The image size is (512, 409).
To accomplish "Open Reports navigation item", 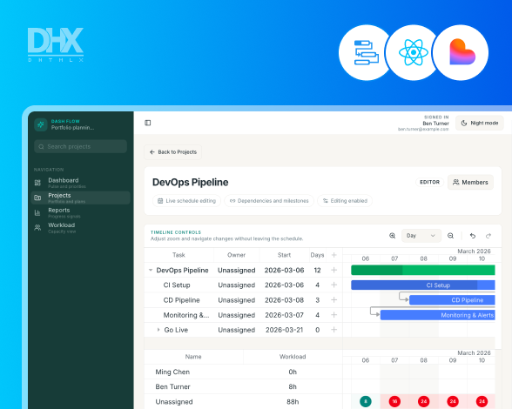I will coord(81,213).
